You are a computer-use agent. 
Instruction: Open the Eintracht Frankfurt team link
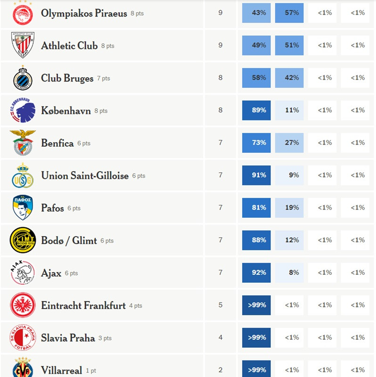[83, 305]
